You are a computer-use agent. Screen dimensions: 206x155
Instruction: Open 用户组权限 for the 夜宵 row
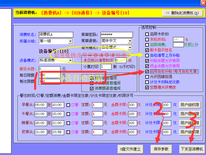click(190, 132)
